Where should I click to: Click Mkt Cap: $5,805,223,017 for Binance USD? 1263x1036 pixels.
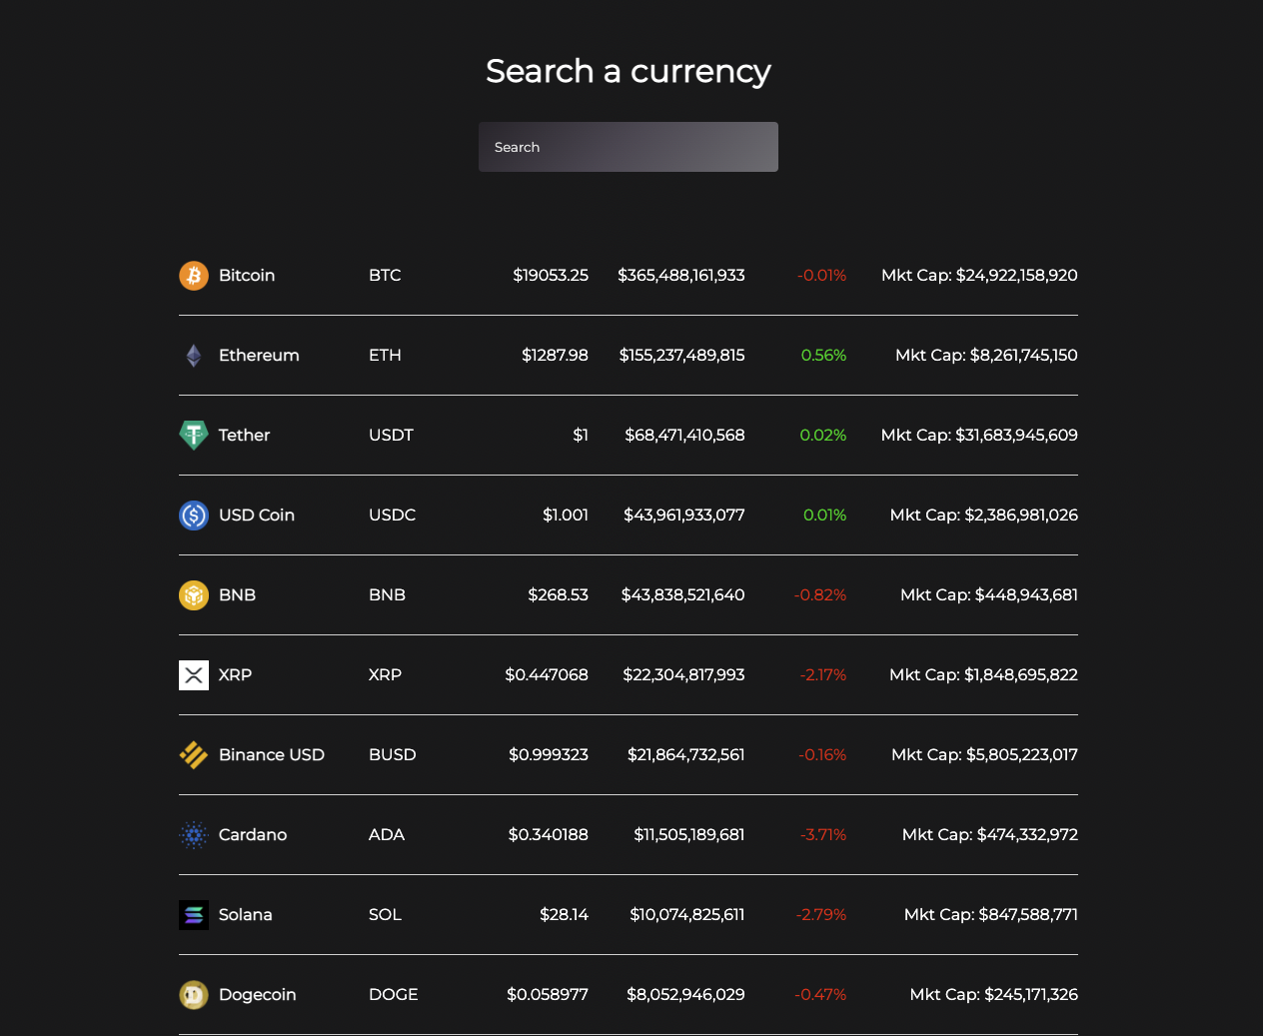coord(984,755)
